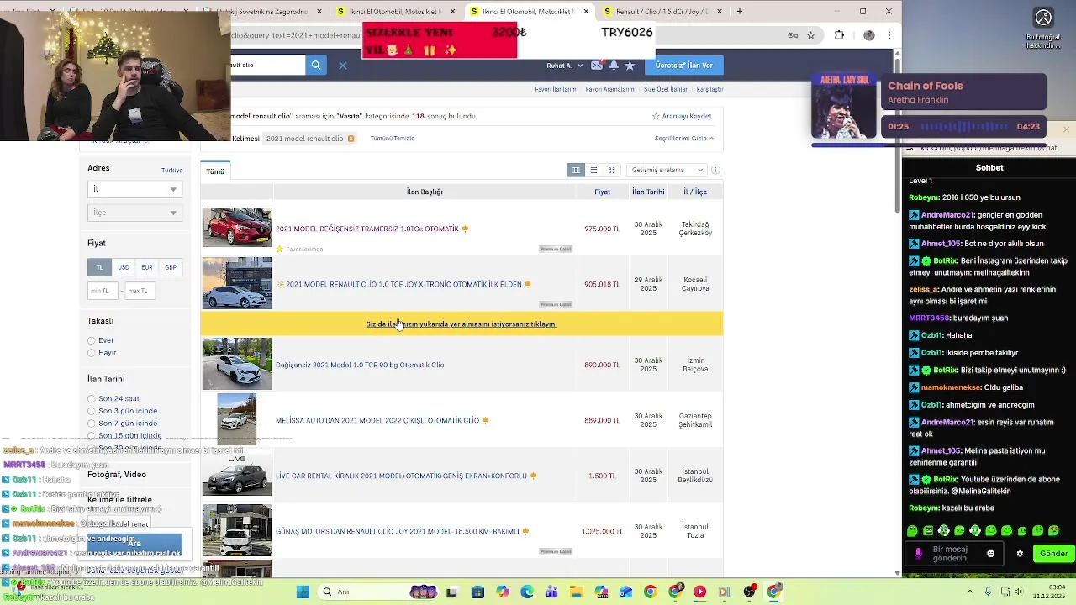Select 'Son 24 saat' radio option

92,399
